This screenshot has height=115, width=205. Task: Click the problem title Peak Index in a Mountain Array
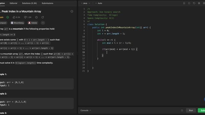21,11
